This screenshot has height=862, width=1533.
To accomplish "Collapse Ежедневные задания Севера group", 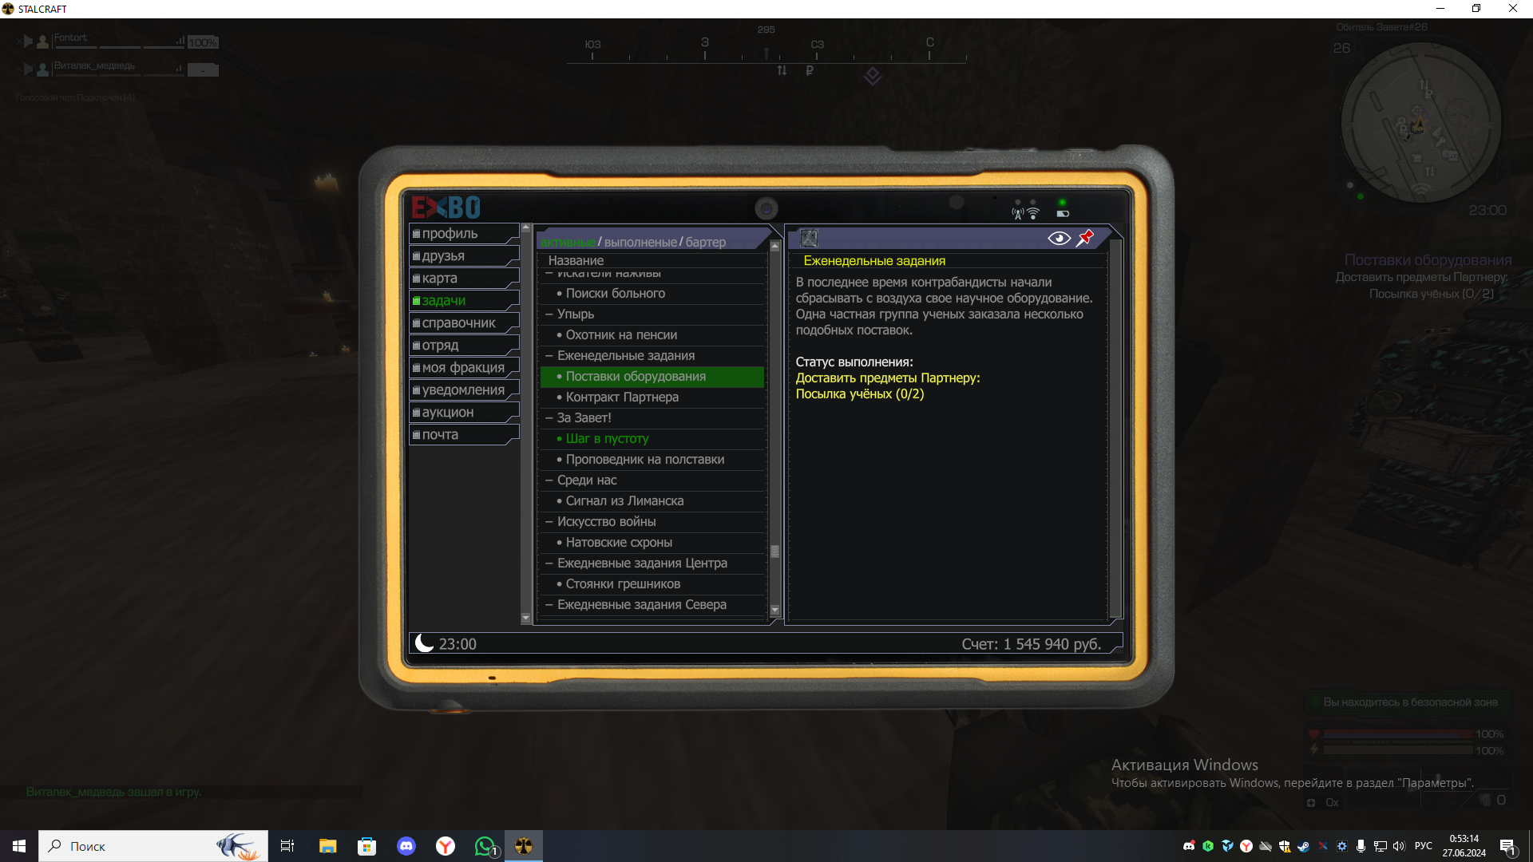I will click(549, 605).
